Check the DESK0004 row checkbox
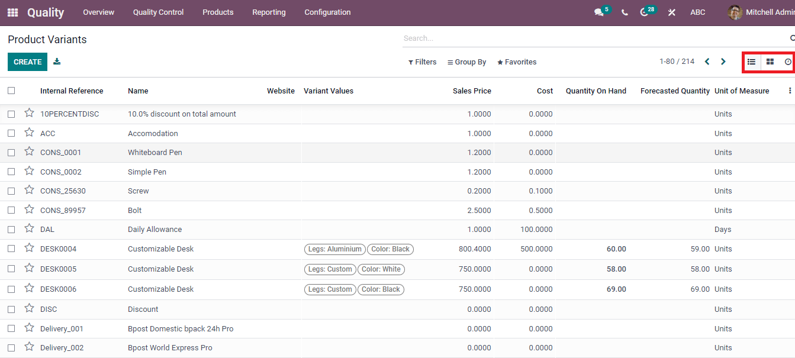The height and width of the screenshot is (358, 795). 11,249
